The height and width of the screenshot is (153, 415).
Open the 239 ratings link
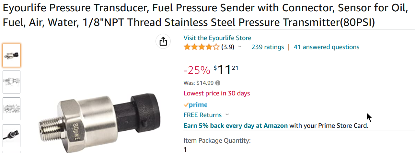[268, 47]
